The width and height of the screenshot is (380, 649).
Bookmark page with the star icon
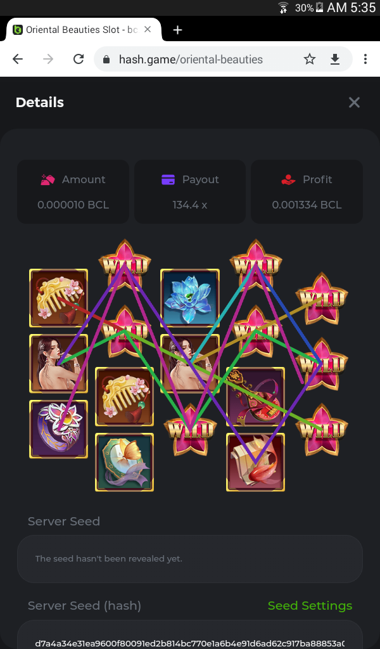309,59
